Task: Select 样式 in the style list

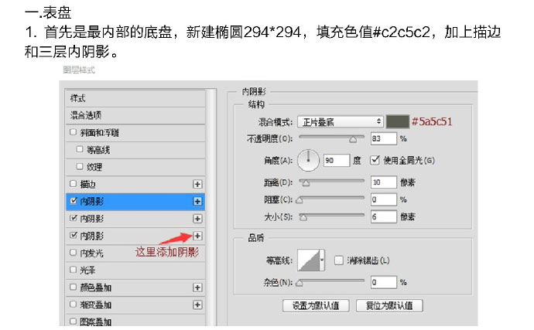Action: click(x=78, y=98)
